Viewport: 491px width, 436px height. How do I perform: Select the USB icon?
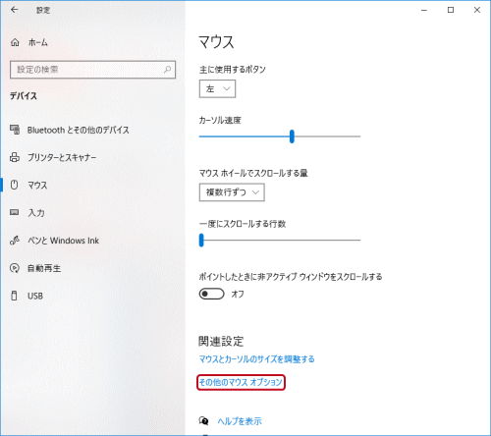pos(14,296)
